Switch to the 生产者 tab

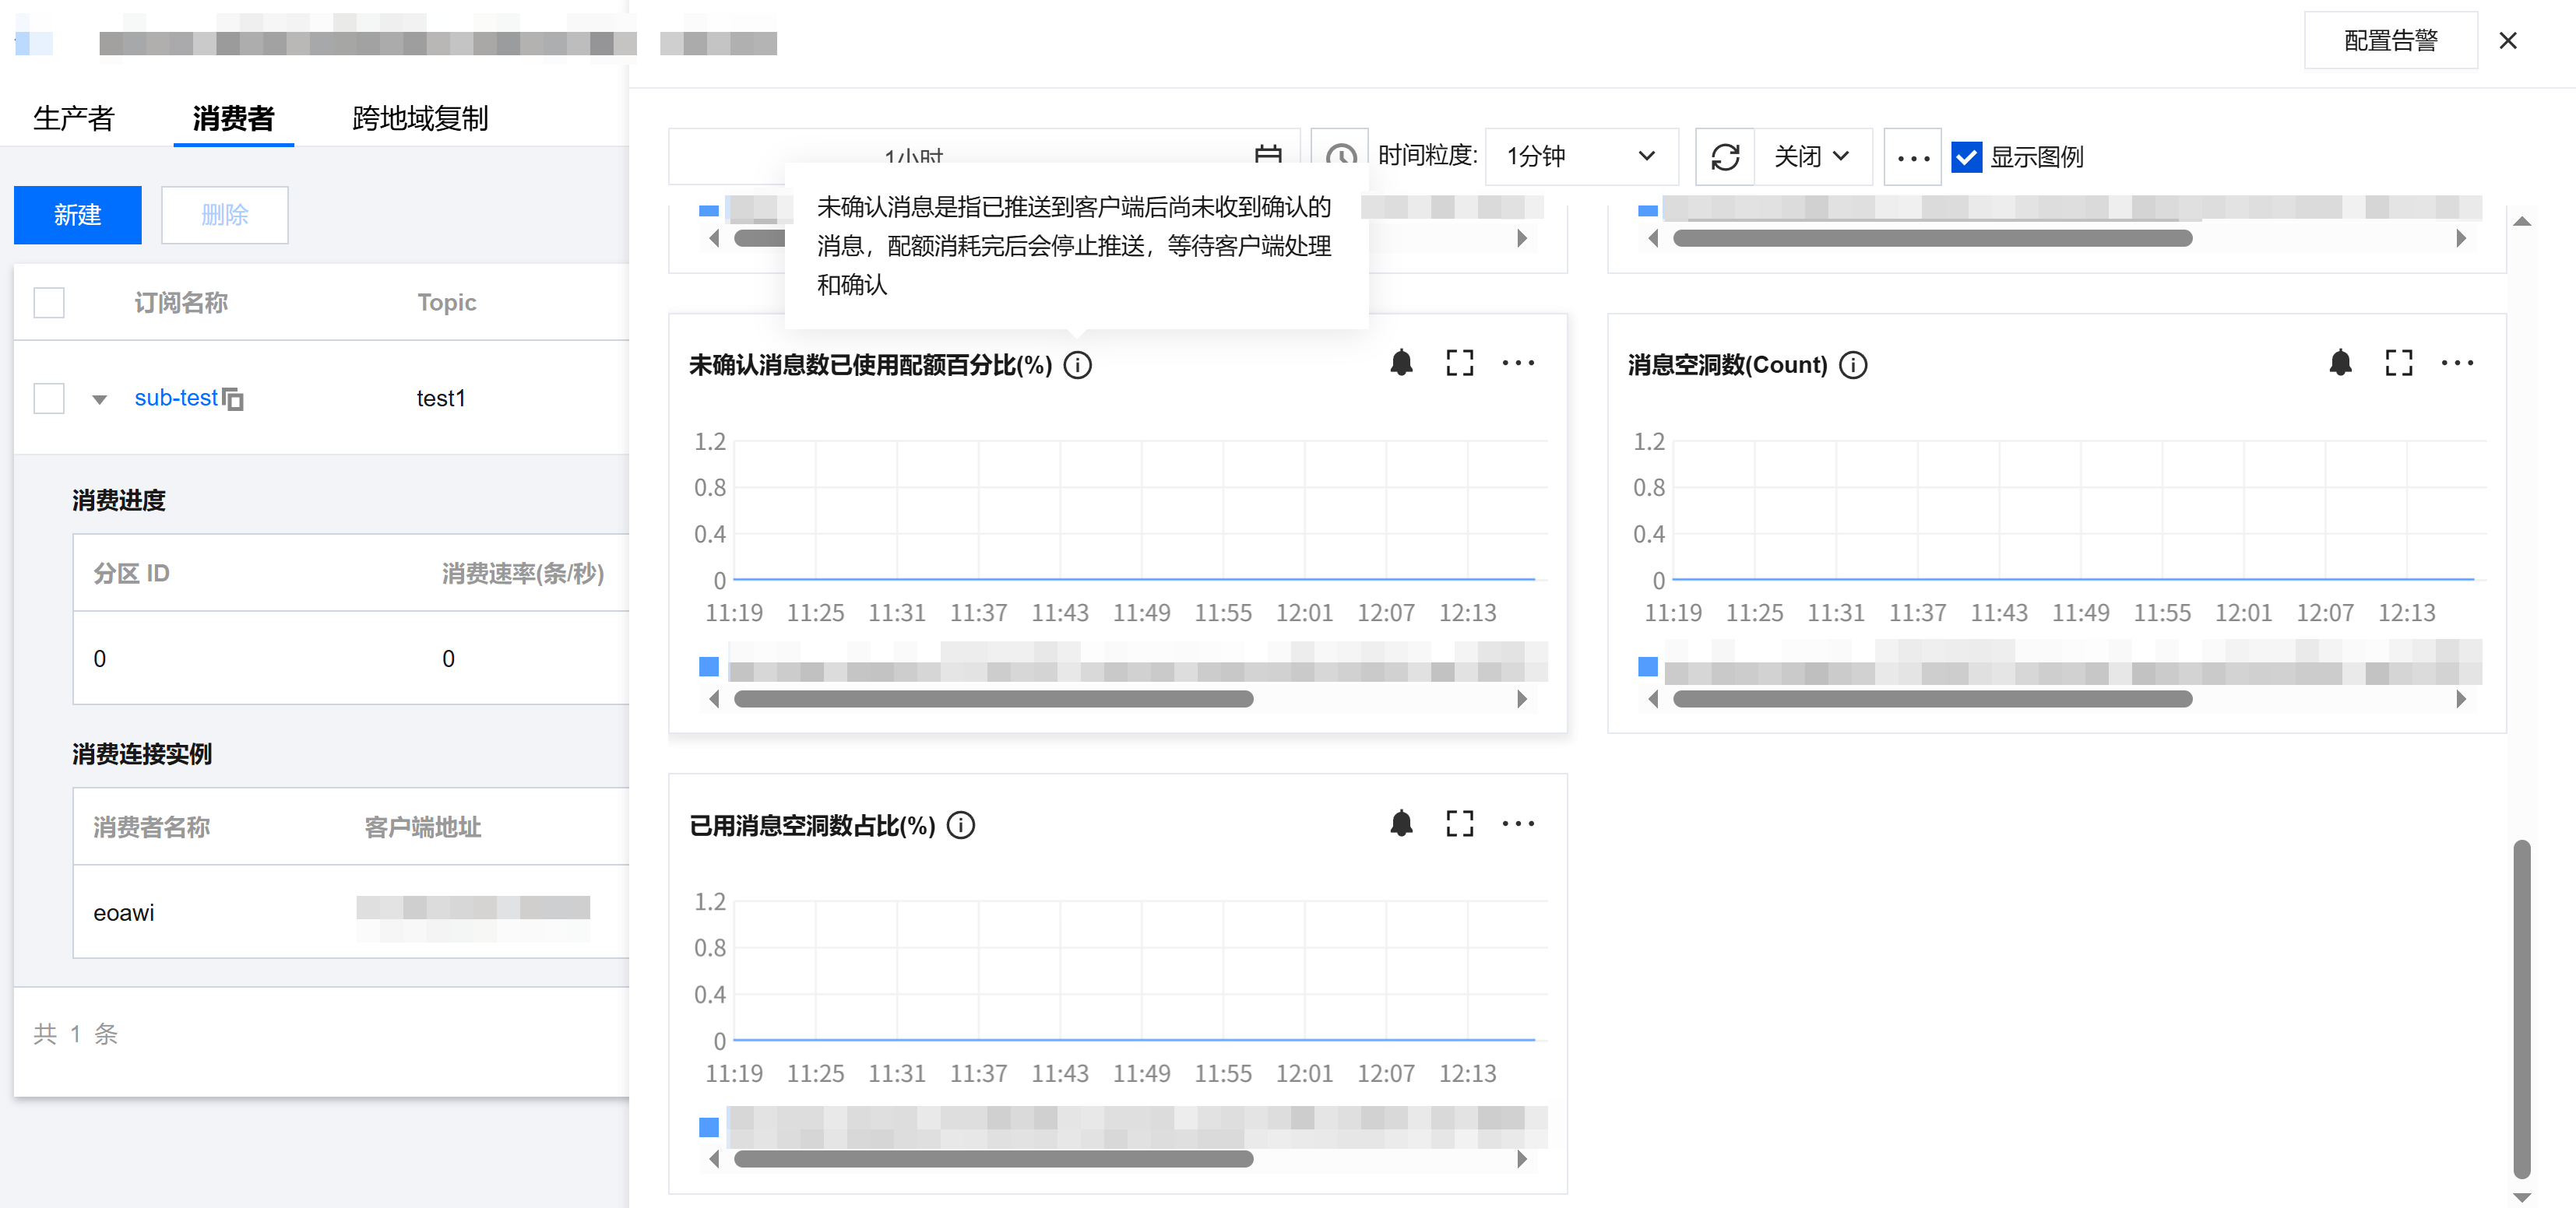click(74, 118)
